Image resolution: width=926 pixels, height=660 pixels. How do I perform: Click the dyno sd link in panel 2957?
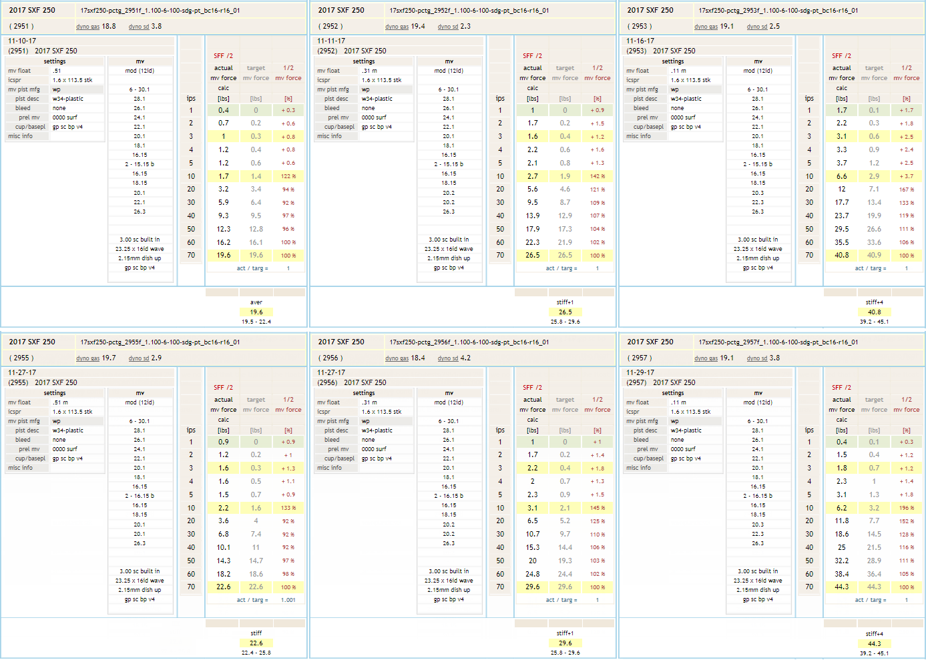point(757,358)
